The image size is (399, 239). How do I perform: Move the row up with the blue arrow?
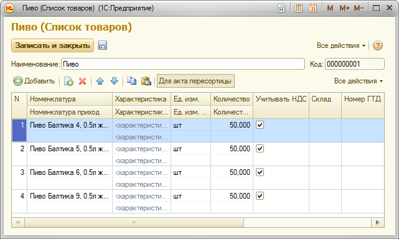(100, 81)
